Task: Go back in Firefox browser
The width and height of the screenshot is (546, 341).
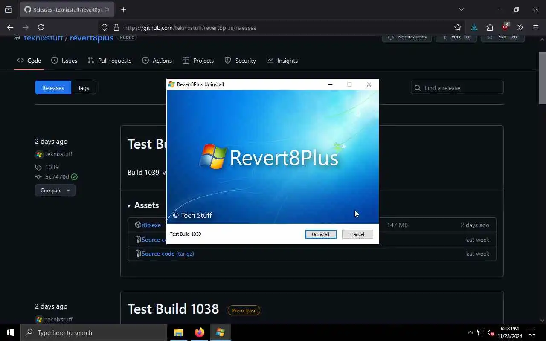Action: pos(10,27)
